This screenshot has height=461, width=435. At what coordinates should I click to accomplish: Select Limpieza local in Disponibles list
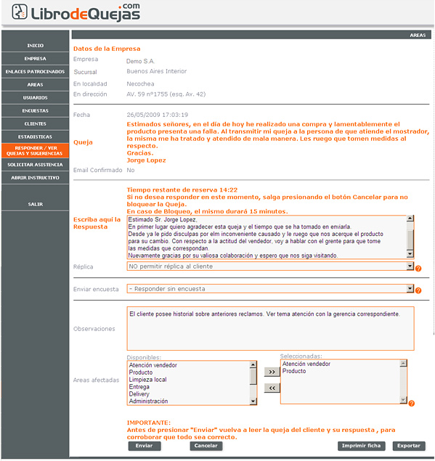[147, 380]
